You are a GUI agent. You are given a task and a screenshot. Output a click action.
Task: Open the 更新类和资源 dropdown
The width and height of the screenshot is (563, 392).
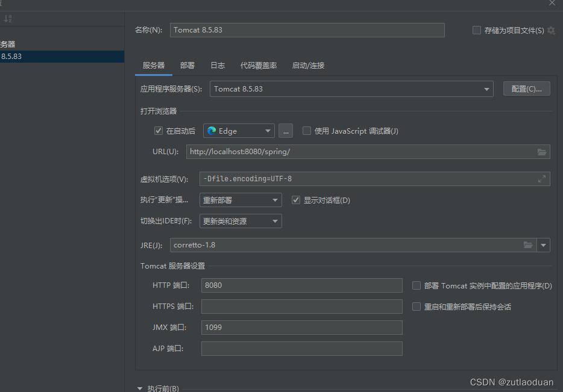click(276, 220)
